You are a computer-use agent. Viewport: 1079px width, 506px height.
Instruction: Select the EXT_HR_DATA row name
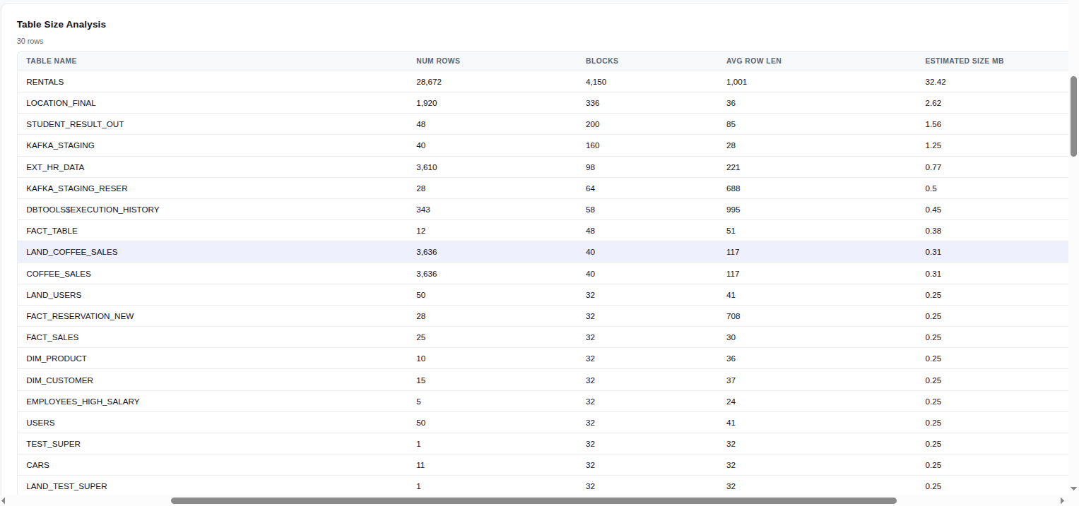coord(55,167)
